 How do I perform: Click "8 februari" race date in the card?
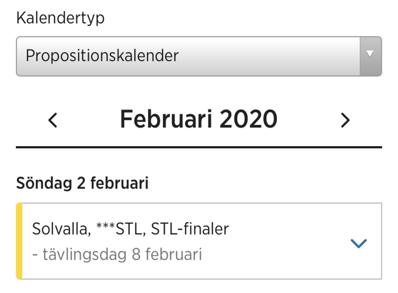(167, 254)
